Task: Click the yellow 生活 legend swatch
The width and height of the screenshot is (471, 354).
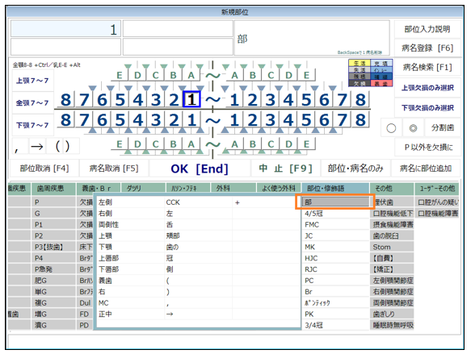Action: tap(360, 63)
